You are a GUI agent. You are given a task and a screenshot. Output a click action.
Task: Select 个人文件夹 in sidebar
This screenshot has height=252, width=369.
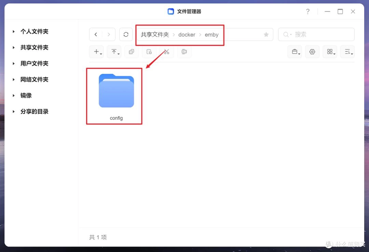pyautogui.click(x=35, y=31)
